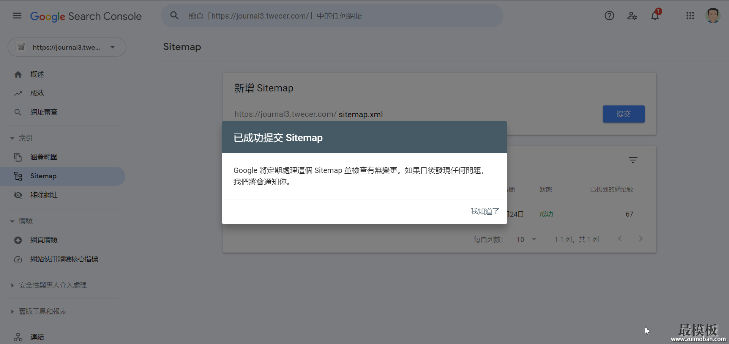Click the URL inspection search field
Image resolution: width=729 pixels, height=344 pixels.
point(332,16)
